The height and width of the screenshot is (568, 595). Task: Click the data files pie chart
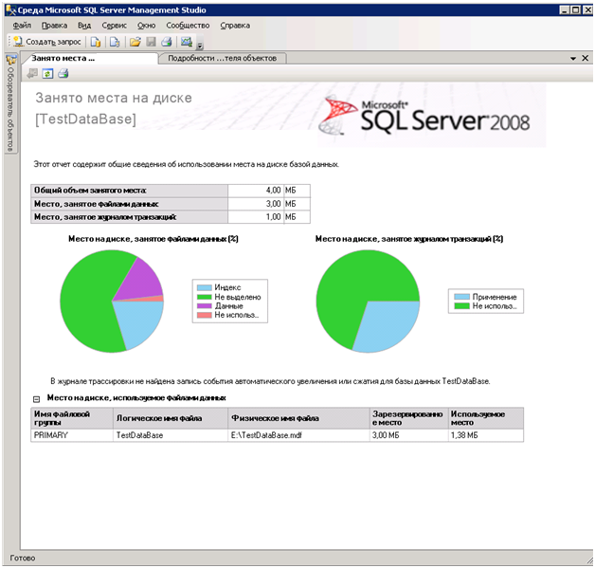pos(112,302)
